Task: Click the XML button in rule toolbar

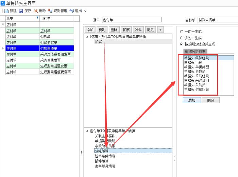Action: point(138,30)
